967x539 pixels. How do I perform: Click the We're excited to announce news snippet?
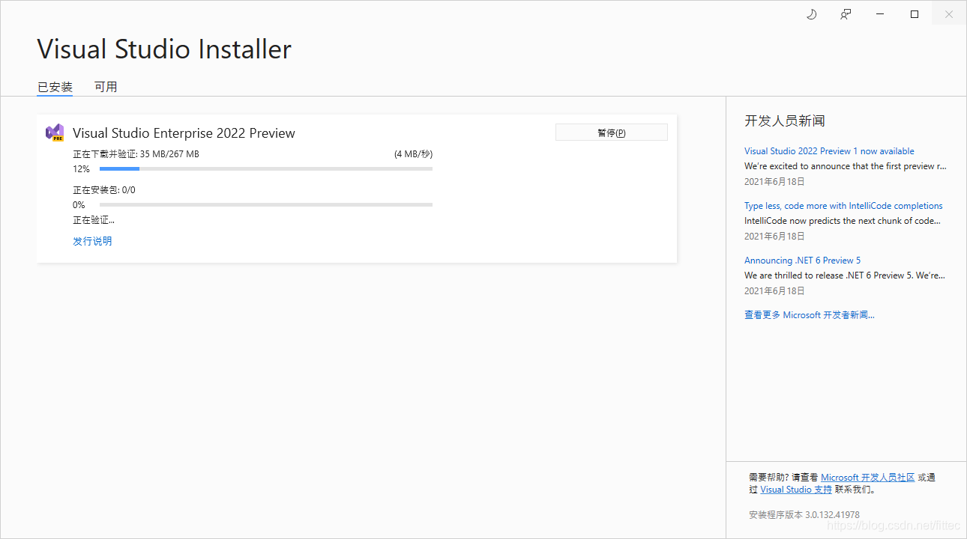click(845, 166)
